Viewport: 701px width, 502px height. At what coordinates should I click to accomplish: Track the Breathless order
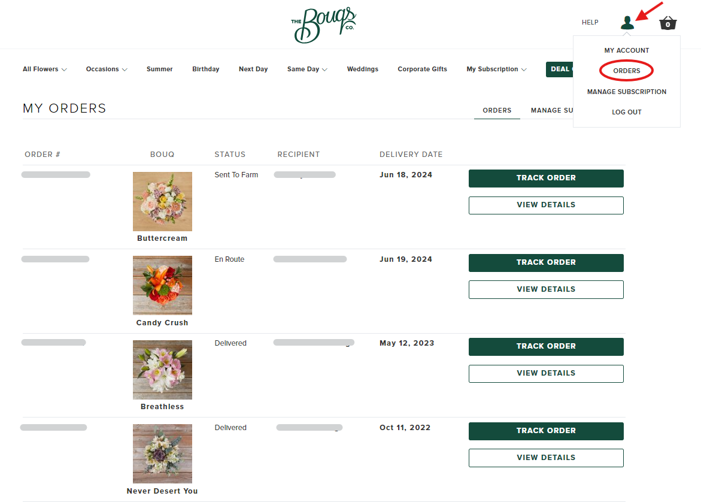546,346
